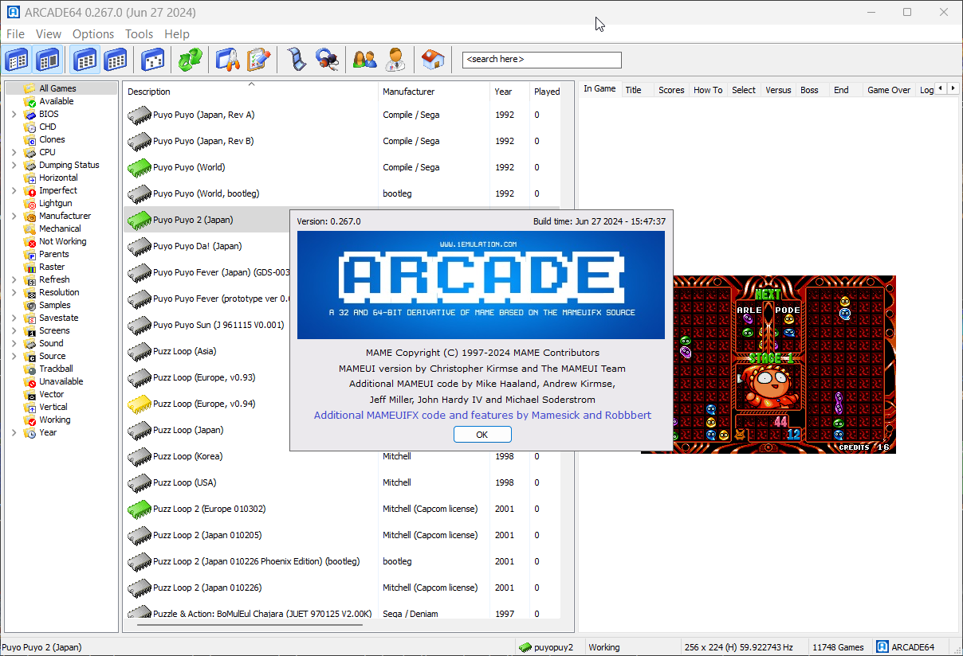Viewport: 963px width, 656px height.
Task: Click the clipboard with pencil toolbar icon
Action: point(258,60)
